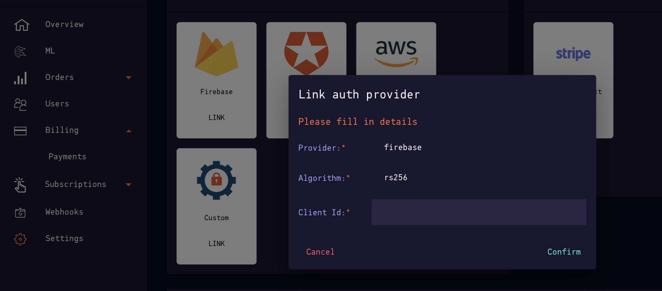
Task: Open the ML section
Action: coord(50,51)
